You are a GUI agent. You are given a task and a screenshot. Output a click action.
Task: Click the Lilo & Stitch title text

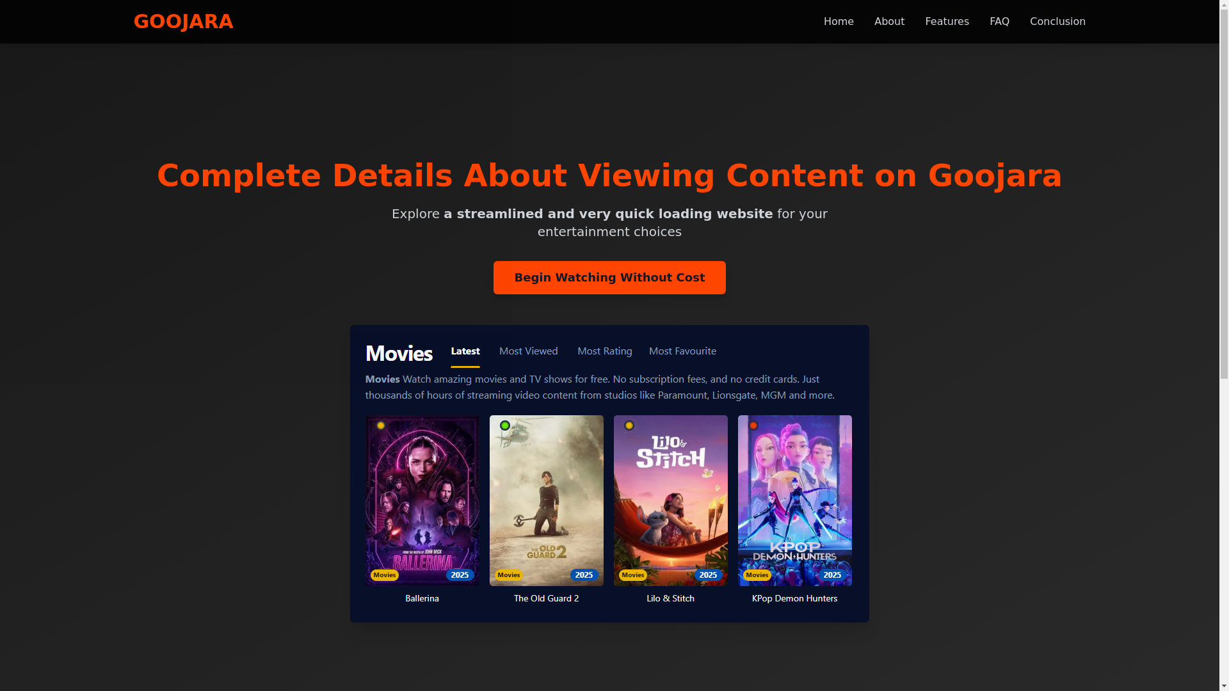(x=671, y=599)
